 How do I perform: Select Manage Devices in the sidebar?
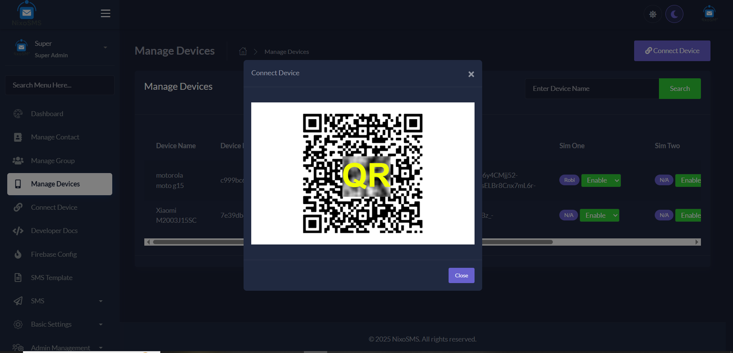pos(60,184)
